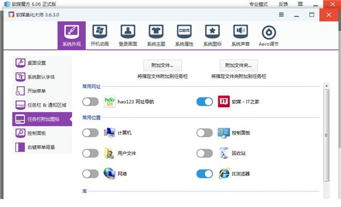Click the 附加文件夹... button
Viewport: 341px width, 207px height.
tap(239, 65)
